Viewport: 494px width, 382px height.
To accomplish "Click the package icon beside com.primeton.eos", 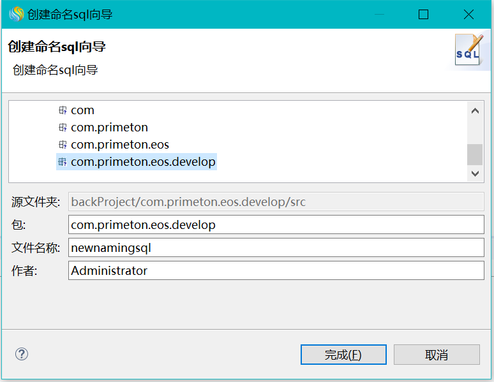I will click(63, 145).
